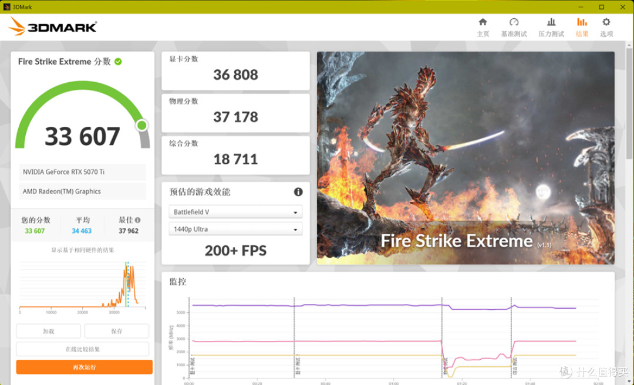This screenshot has height=385, width=634.
Task: Click info icon next to 最佳
Action: tap(137, 220)
